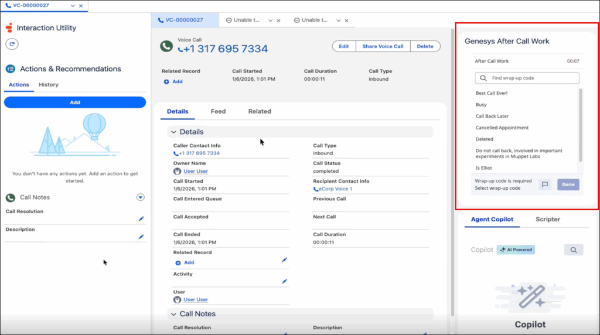Select the Is Elliot wrap-up code

click(x=483, y=168)
